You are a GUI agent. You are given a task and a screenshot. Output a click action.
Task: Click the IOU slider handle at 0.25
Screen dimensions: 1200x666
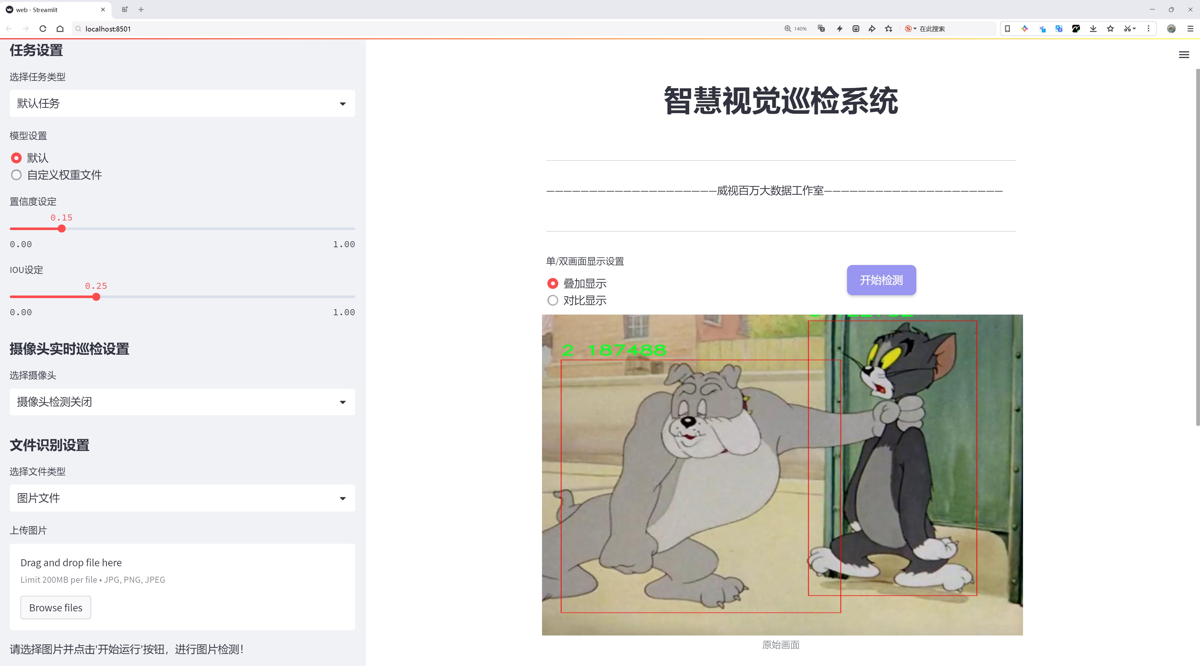tap(96, 297)
